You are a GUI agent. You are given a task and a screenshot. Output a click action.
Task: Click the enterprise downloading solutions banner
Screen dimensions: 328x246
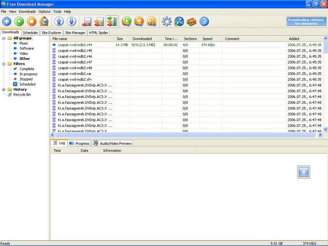click(306, 21)
